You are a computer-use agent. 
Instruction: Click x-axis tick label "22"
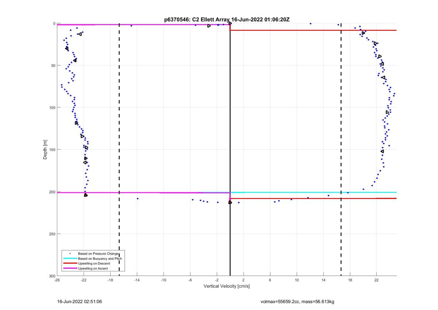pos(377,280)
